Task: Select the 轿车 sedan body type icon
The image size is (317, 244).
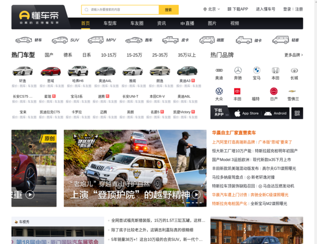Action: tap(24, 40)
